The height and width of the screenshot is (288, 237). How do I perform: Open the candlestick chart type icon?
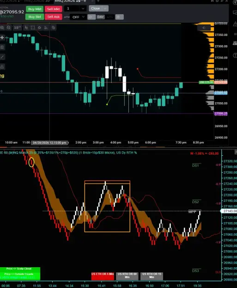[26, 28]
